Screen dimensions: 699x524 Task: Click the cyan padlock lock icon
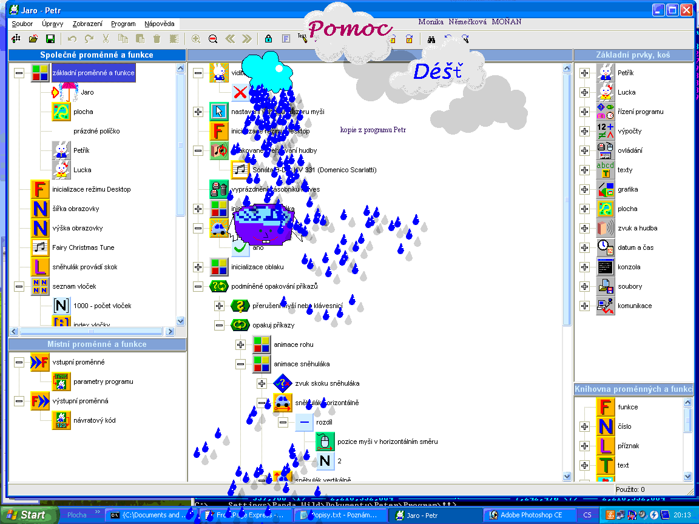[x=268, y=39]
